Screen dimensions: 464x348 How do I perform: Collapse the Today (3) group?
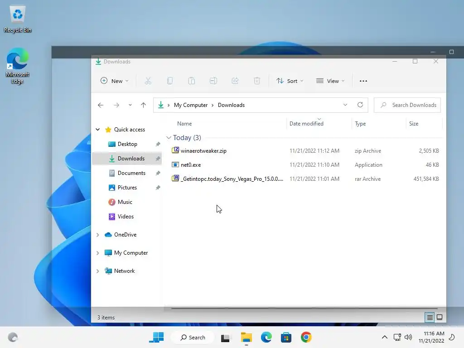(x=169, y=138)
